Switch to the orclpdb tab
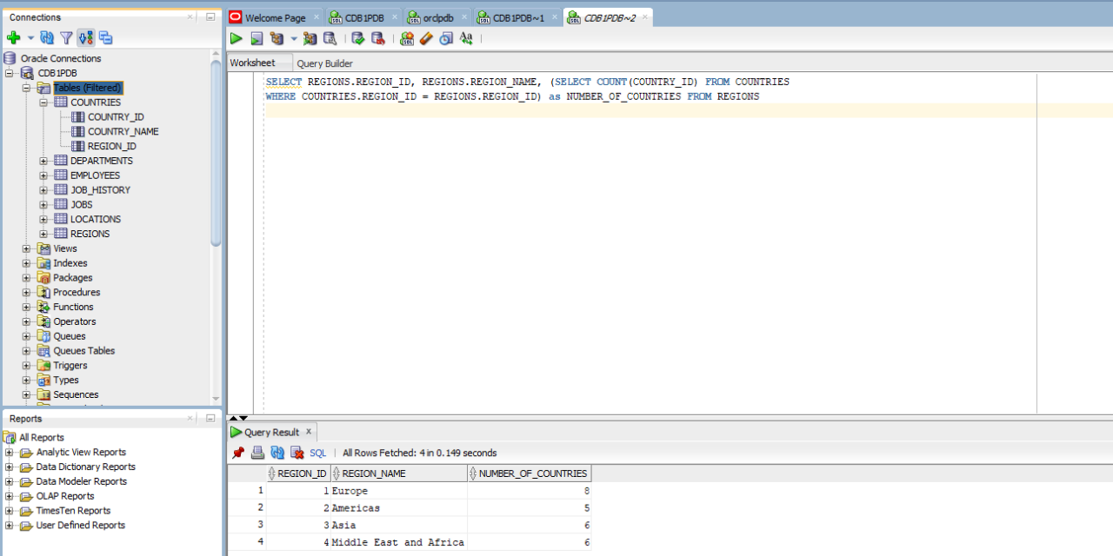This screenshot has width=1113, height=556. click(438, 17)
